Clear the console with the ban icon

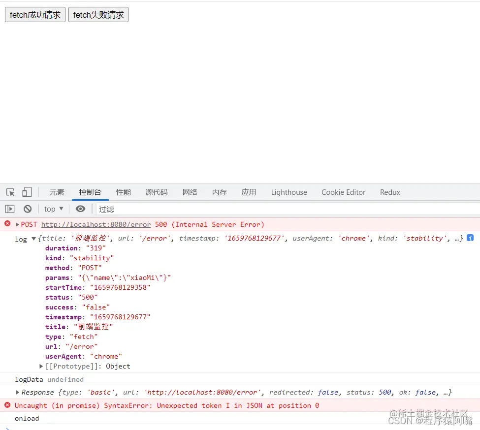click(x=28, y=209)
